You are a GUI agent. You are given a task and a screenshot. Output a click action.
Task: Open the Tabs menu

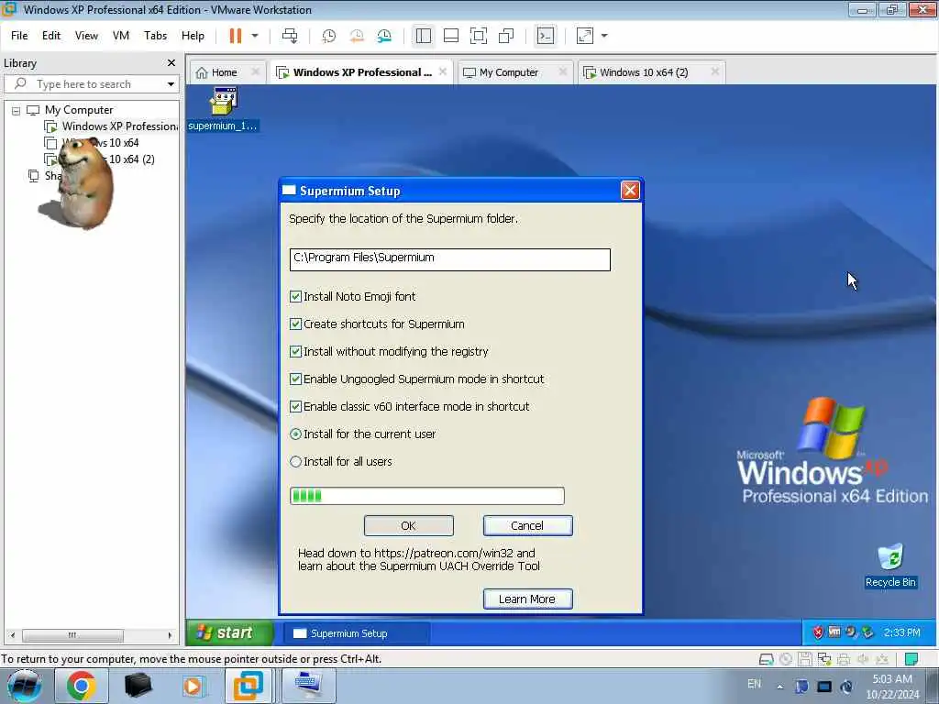(x=155, y=36)
